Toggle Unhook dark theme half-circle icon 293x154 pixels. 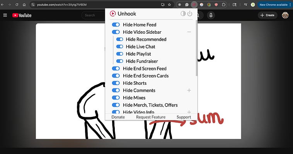183,14
